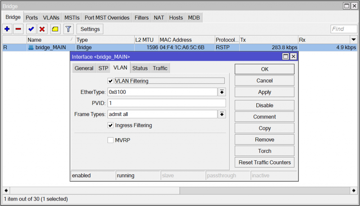Screen dimensions: 360x206
Task: Enable the bridge with the blue checkmark icon
Action: pos(31,29)
